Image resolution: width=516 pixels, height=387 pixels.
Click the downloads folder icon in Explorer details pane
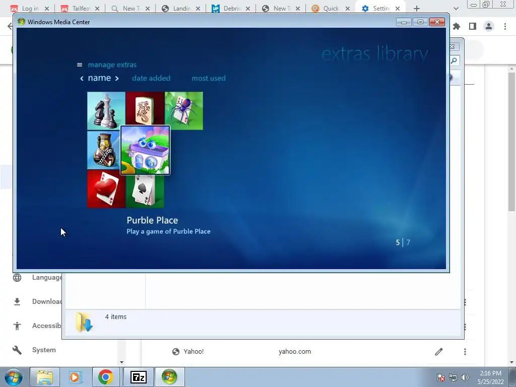[x=84, y=322]
